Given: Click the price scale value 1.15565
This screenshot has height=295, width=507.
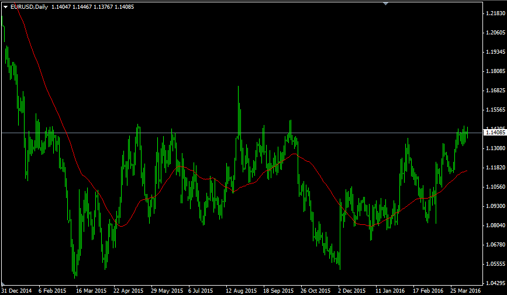Looking at the screenshot, I should pyautogui.click(x=495, y=110).
